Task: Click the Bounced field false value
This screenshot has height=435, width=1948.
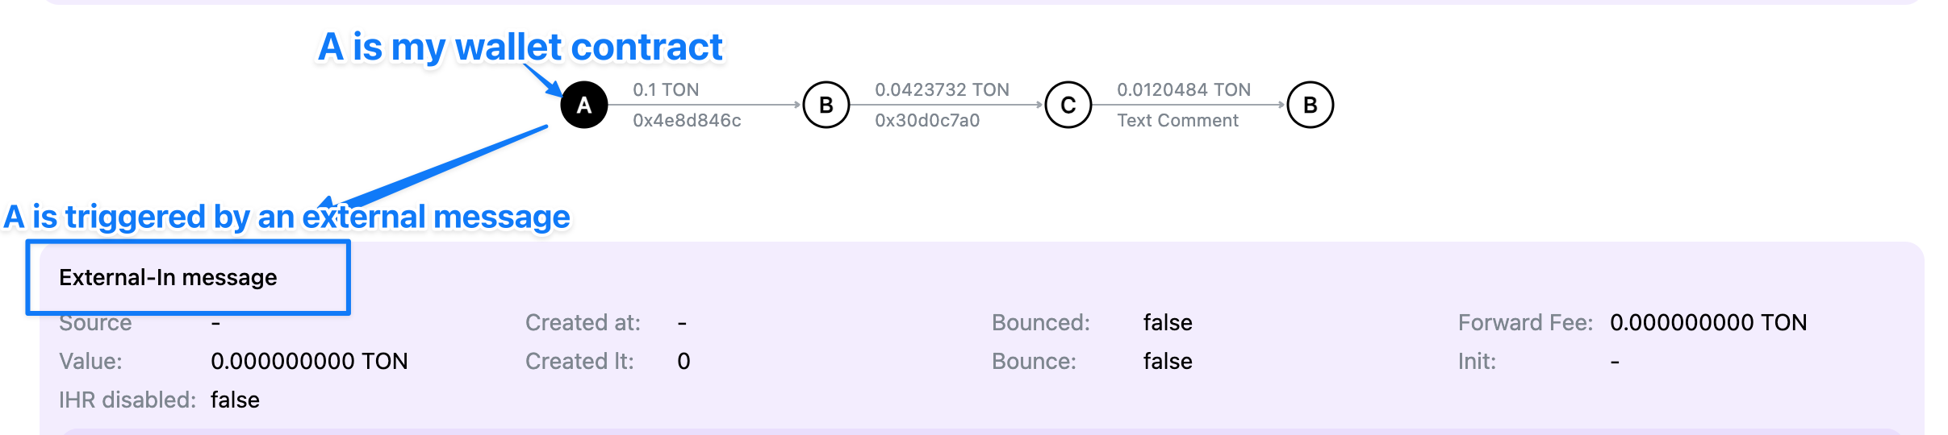Action: pos(1168,322)
